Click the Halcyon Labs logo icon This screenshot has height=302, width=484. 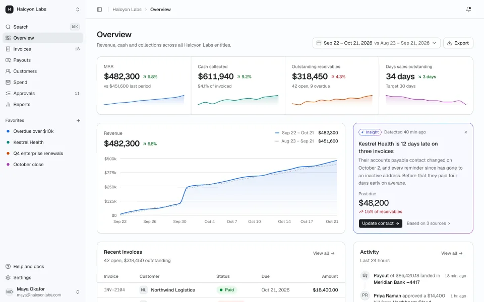pyautogui.click(x=9, y=9)
